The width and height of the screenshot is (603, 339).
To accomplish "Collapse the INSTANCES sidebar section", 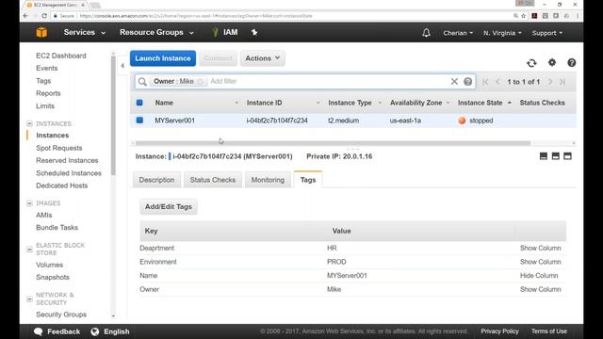I will 29,123.
